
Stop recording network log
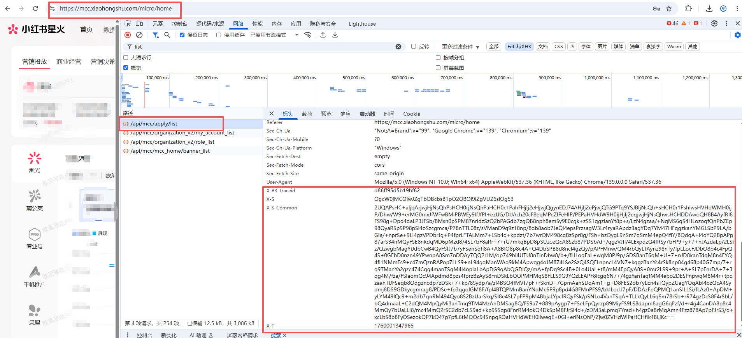coord(128,35)
